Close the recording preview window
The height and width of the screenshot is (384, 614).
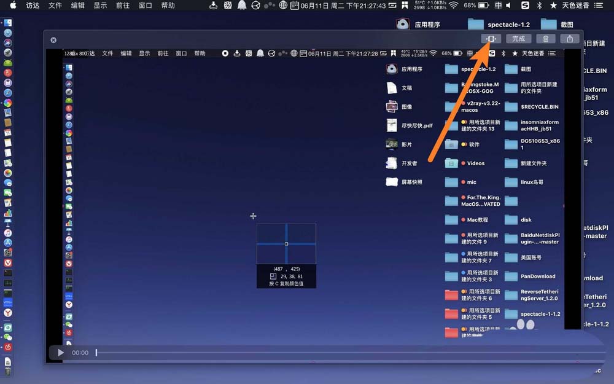coord(53,40)
